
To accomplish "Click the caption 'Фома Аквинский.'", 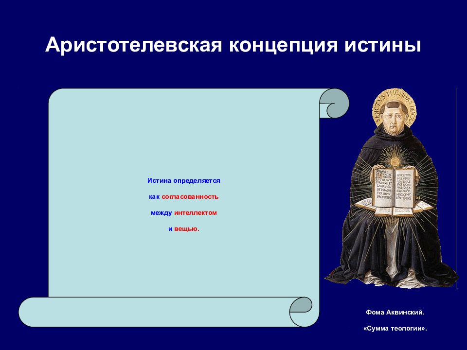I will [x=395, y=313].
